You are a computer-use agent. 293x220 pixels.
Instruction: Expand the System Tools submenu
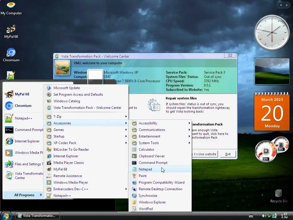[x=160, y=143]
